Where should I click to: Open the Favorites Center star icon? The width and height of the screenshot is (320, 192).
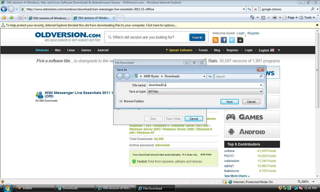point(4,18)
